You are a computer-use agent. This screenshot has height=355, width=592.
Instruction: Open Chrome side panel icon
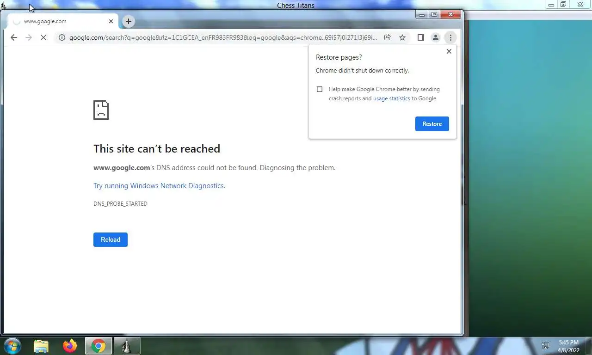420,37
